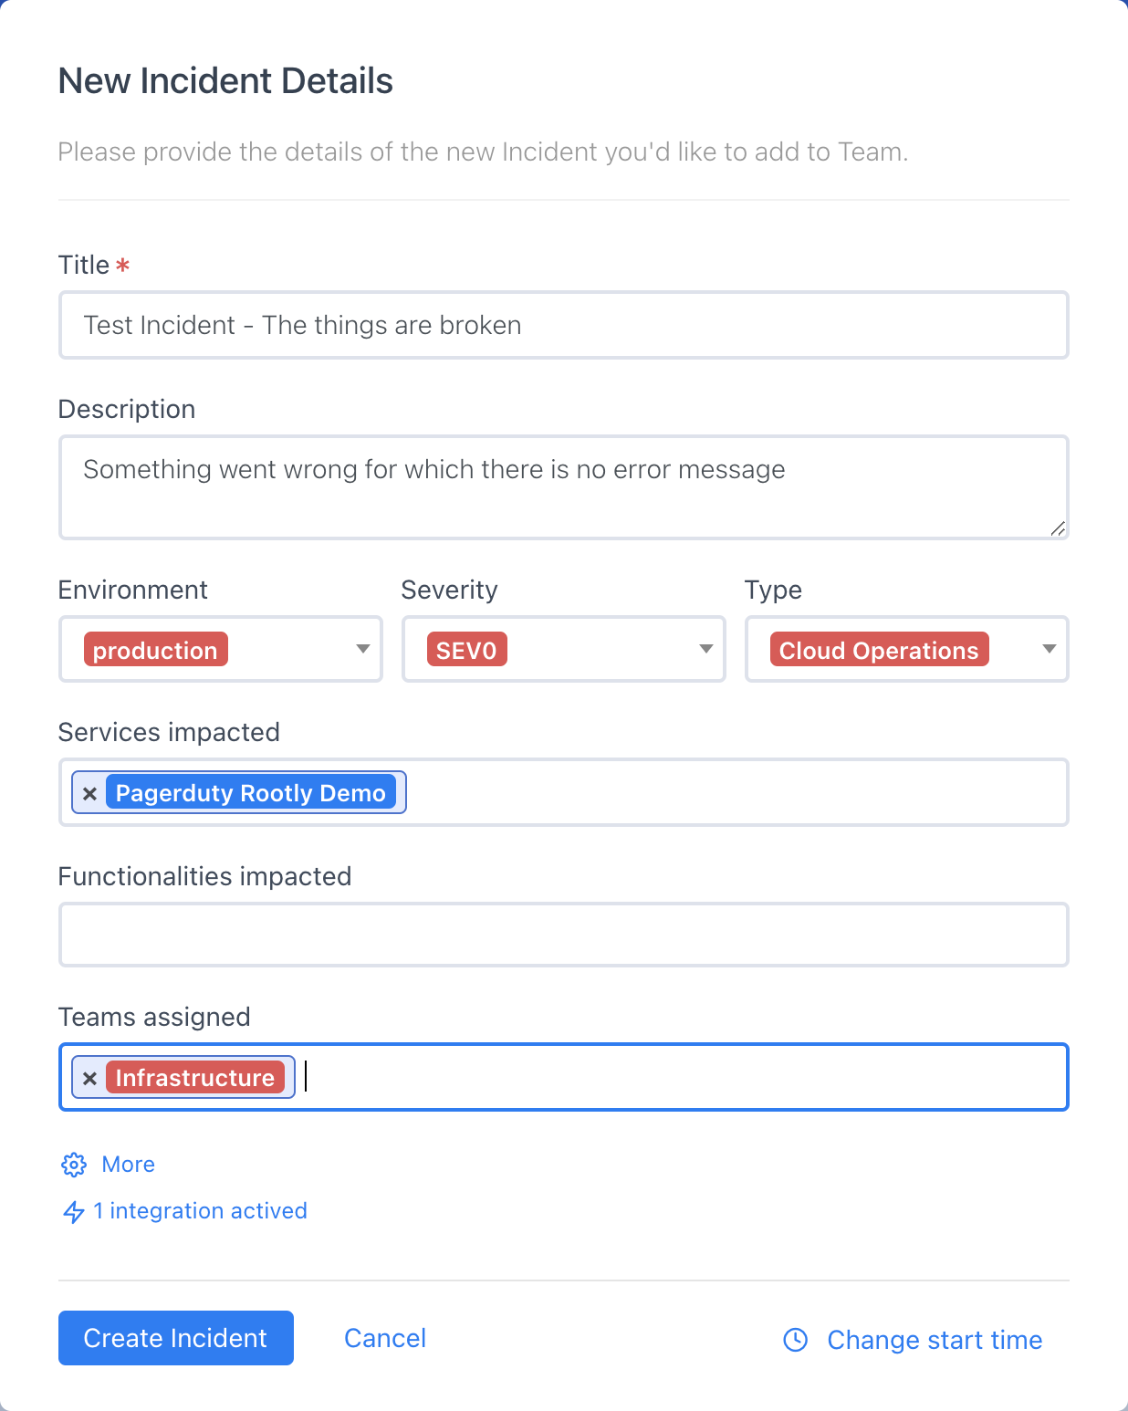Open the Severity dropdown arrow
The width and height of the screenshot is (1128, 1411).
705,649
